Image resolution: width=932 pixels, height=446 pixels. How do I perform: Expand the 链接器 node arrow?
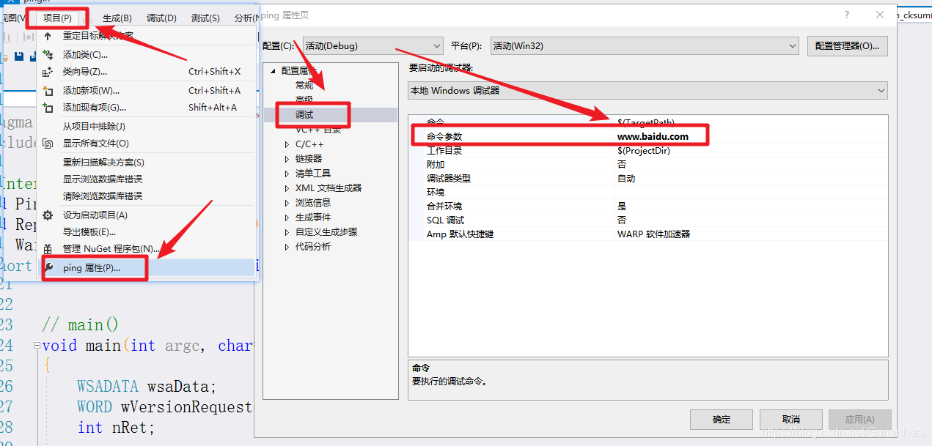(287, 159)
